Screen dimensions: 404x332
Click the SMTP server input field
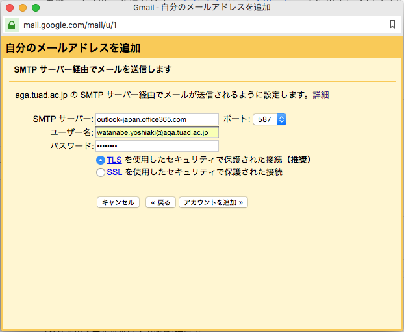coord(157,119)
